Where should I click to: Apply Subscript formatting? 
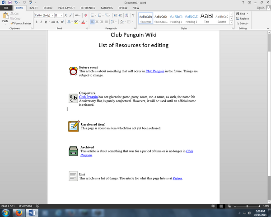(x=58, y=22)
